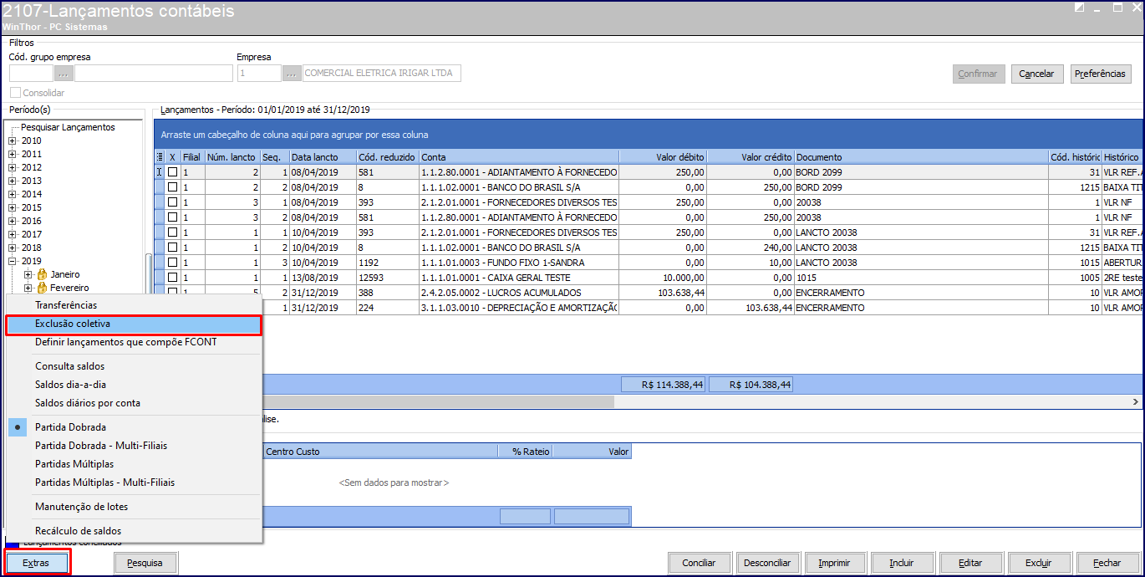This screenshot has width=1145, height=577.
Task: Click the Conciliar button
Action: point(700,563)
